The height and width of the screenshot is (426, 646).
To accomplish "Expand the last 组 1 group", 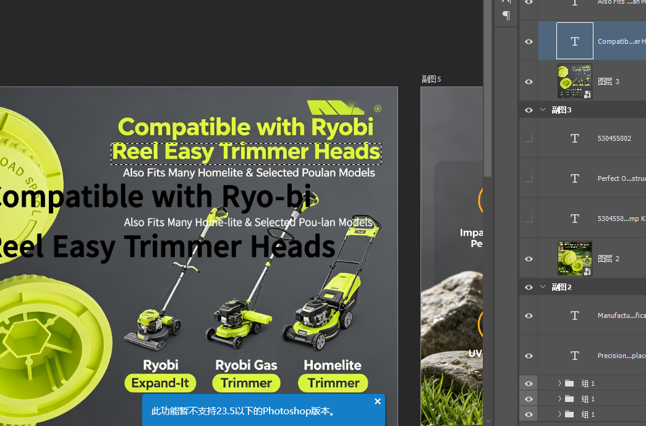I will pos(559,414).
